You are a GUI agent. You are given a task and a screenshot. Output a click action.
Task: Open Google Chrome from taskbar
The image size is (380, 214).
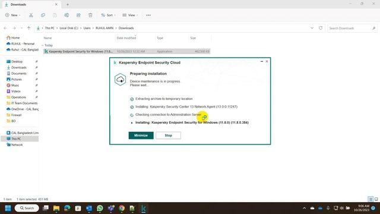[122, 208]
